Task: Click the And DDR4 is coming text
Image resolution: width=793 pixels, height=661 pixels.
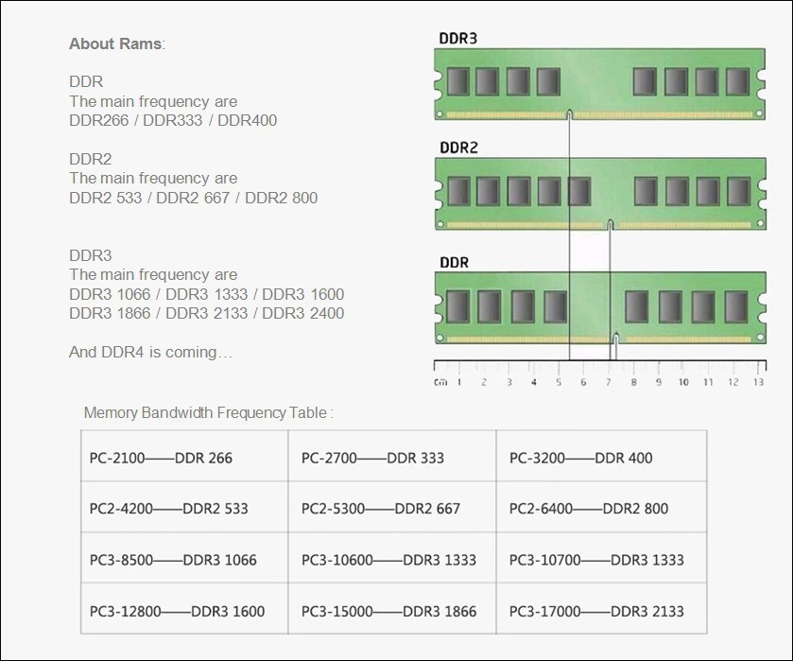Action: click(150, 353)
